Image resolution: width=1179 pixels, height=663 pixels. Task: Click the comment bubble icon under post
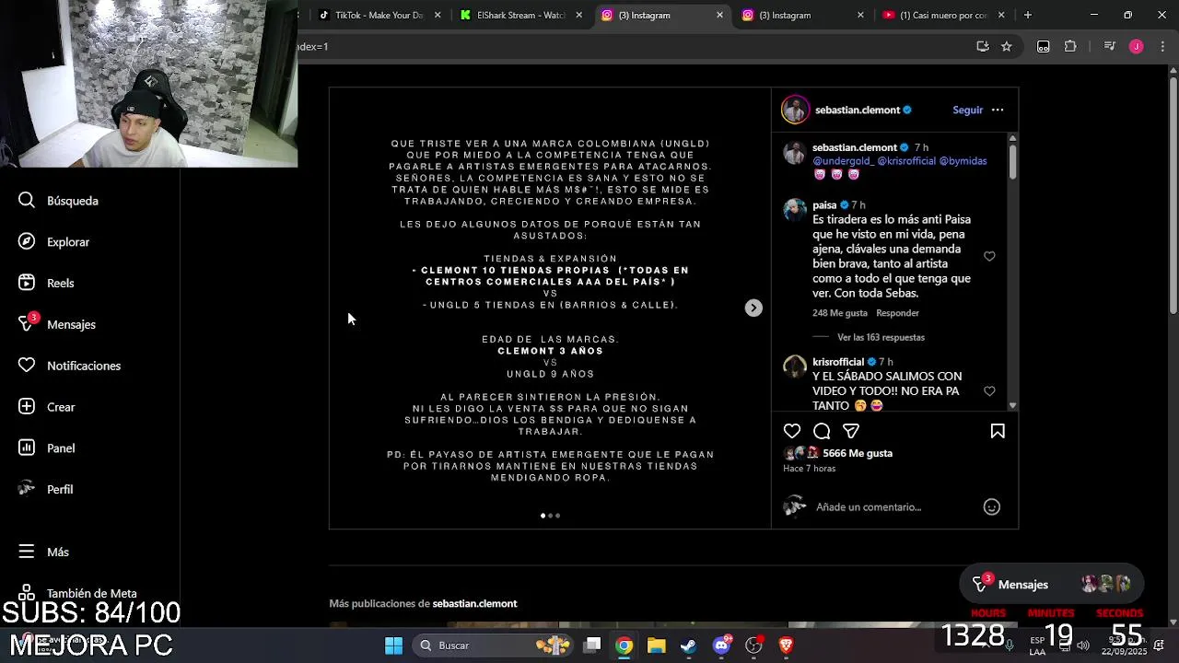coord(822,431)
